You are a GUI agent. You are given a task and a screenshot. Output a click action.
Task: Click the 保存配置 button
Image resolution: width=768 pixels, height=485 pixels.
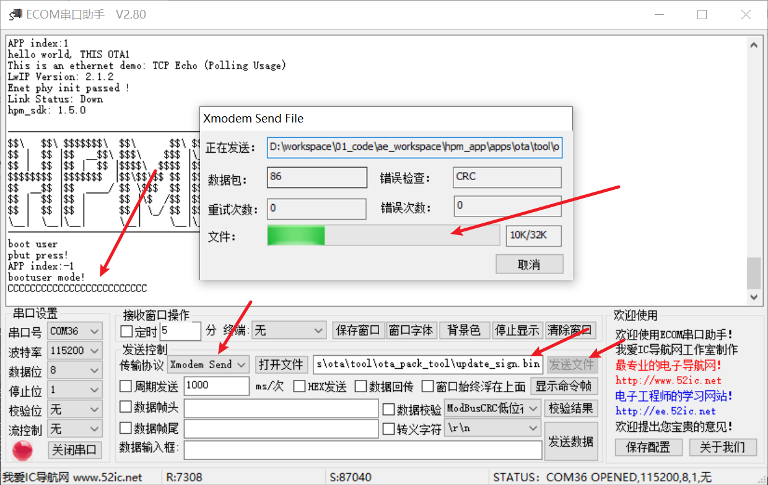pos(648,447)
